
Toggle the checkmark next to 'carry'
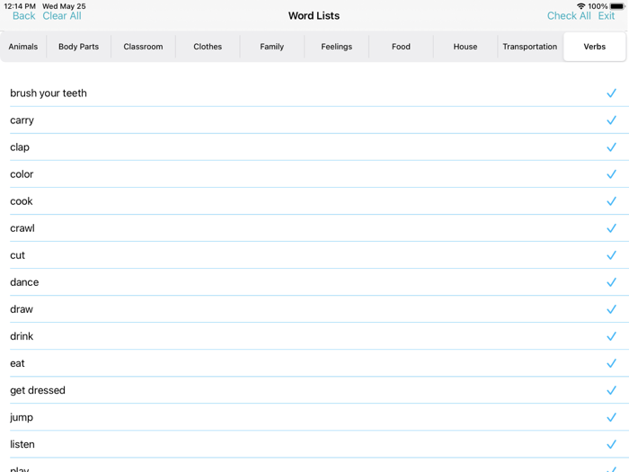pos(611,120)
